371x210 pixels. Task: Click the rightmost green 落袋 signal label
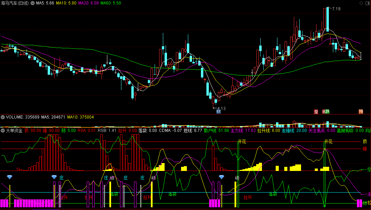click(273, 194)
